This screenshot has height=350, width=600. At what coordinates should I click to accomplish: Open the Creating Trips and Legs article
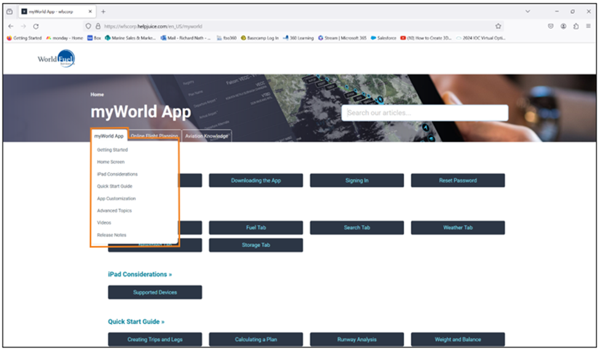(x=155, y=340)
